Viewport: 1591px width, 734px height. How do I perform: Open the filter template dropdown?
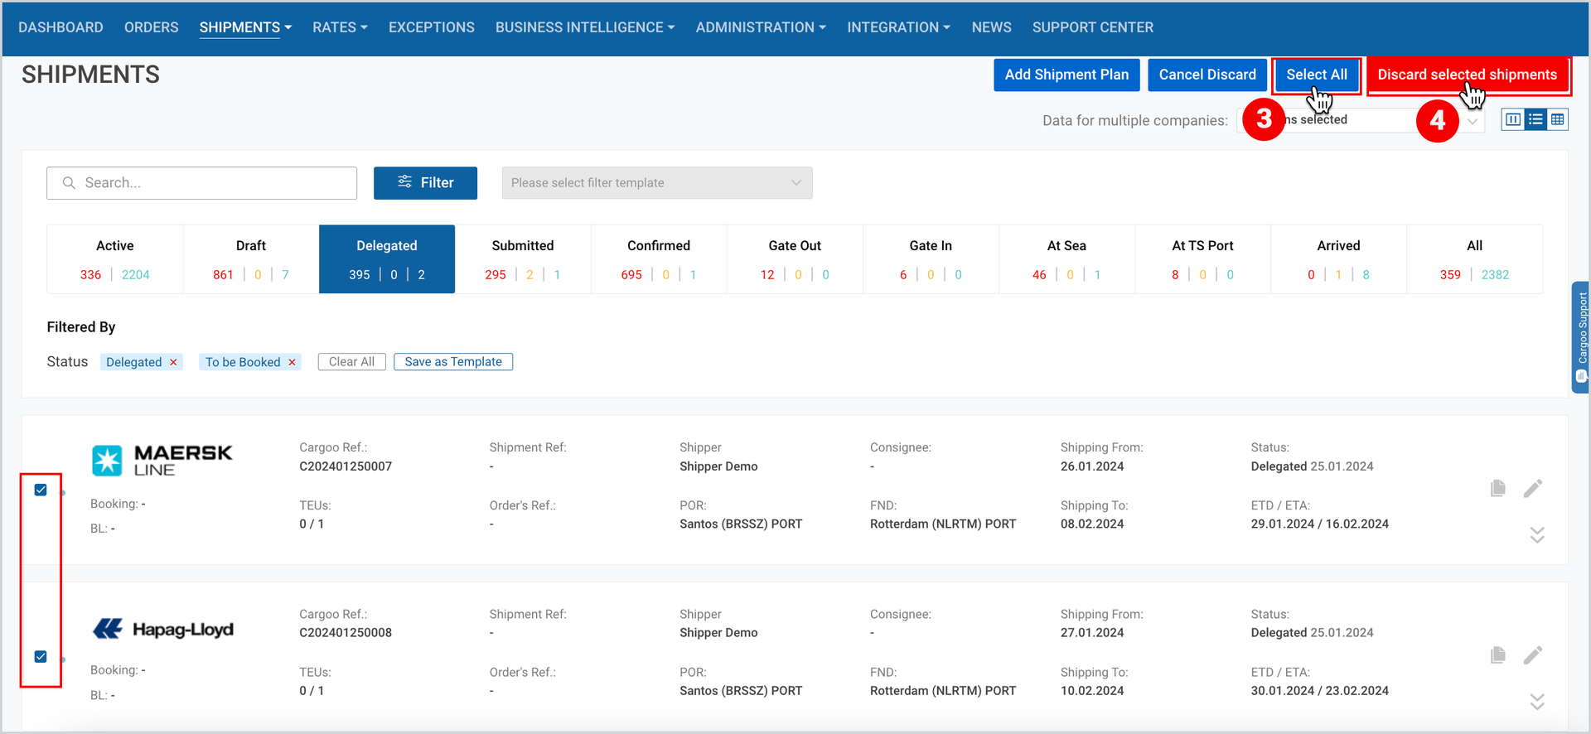(657, 183)
